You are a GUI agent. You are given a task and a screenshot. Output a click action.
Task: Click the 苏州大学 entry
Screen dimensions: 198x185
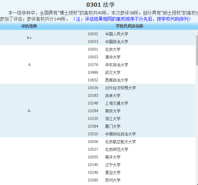tap(113, 180)
